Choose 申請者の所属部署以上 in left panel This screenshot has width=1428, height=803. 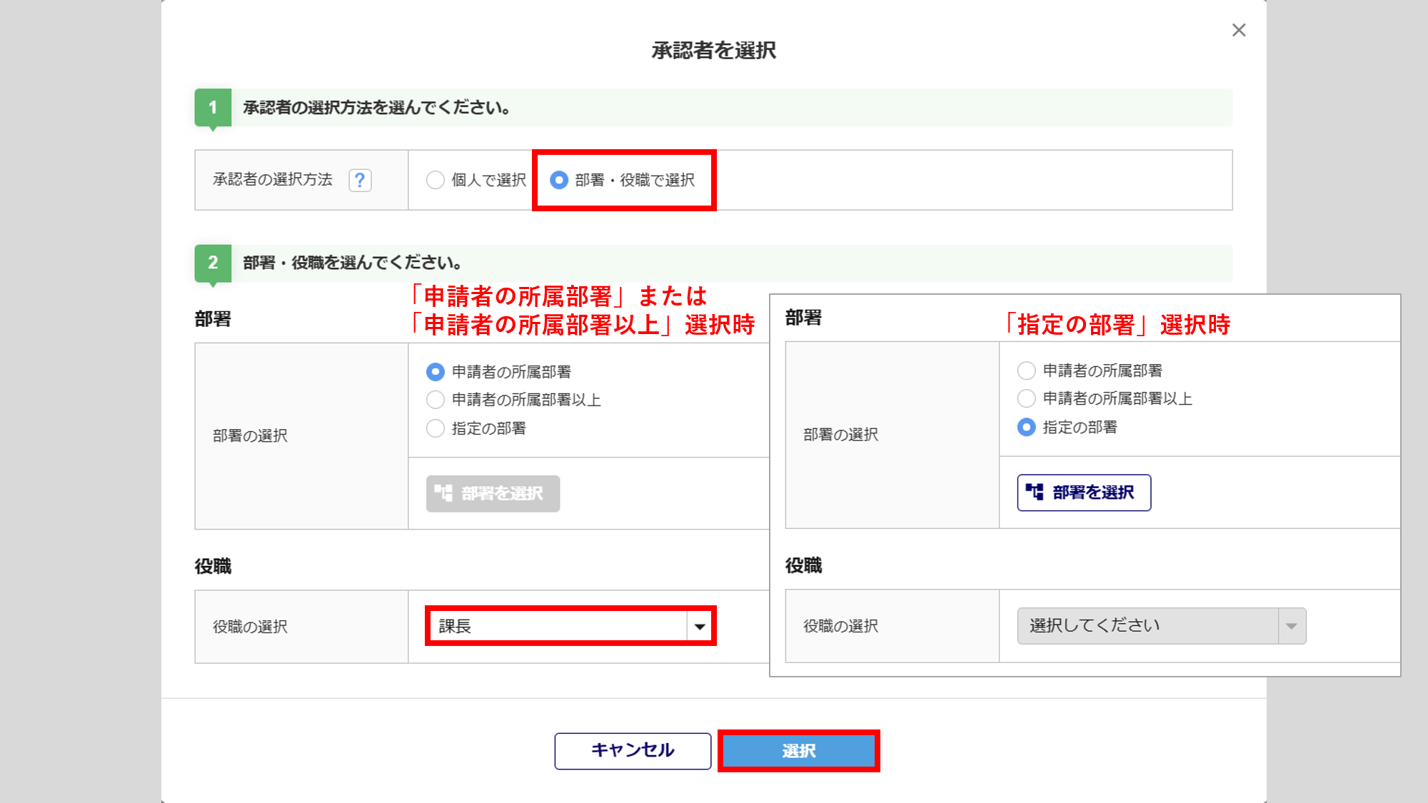436,400
